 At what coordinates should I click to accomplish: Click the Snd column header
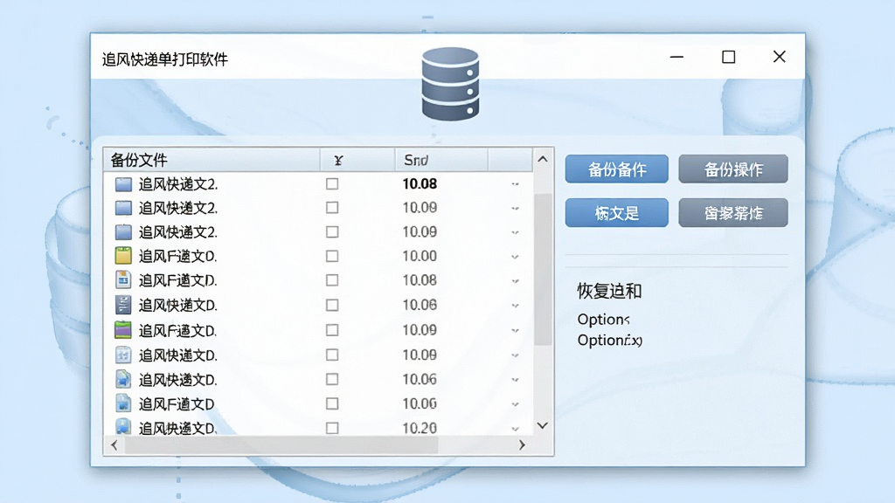click(x=441, y=160)
